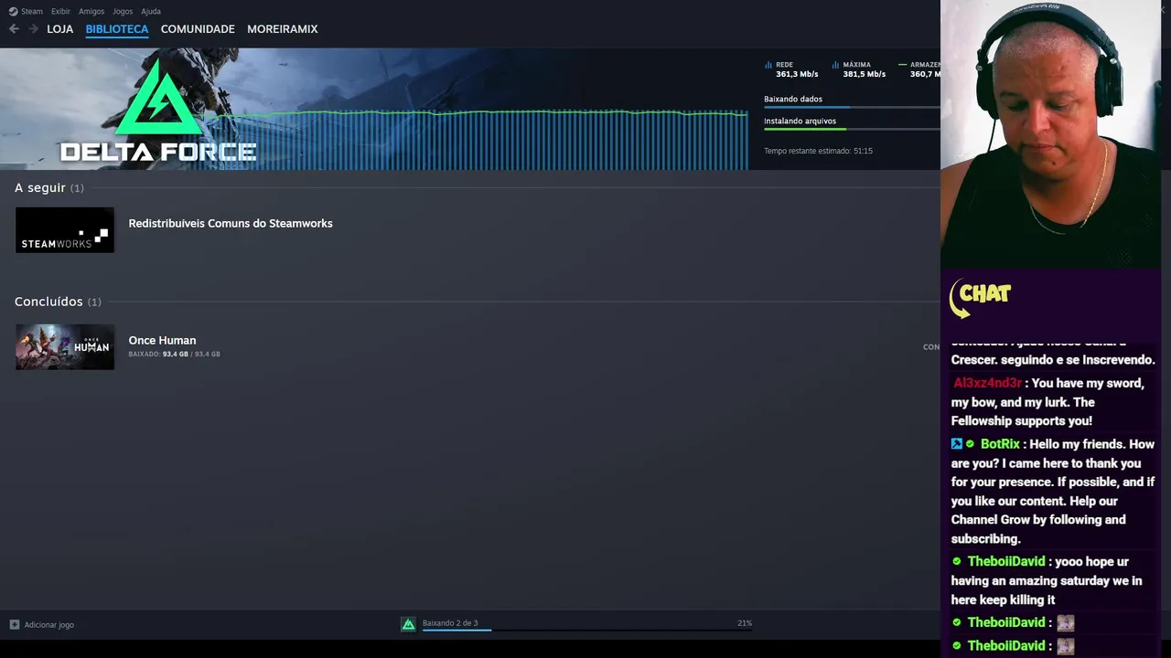
Task: Select the Once Human title
Action: [162, 340]
